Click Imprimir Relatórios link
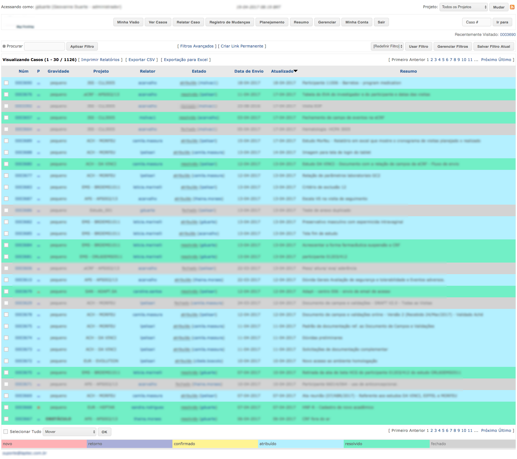The height and width of the screenshot is (459, 517). (x=100, y=60)
